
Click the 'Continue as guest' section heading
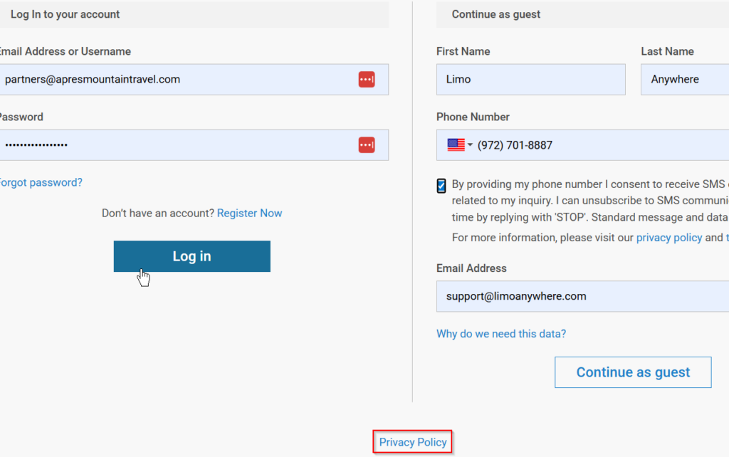click(496, 14)
